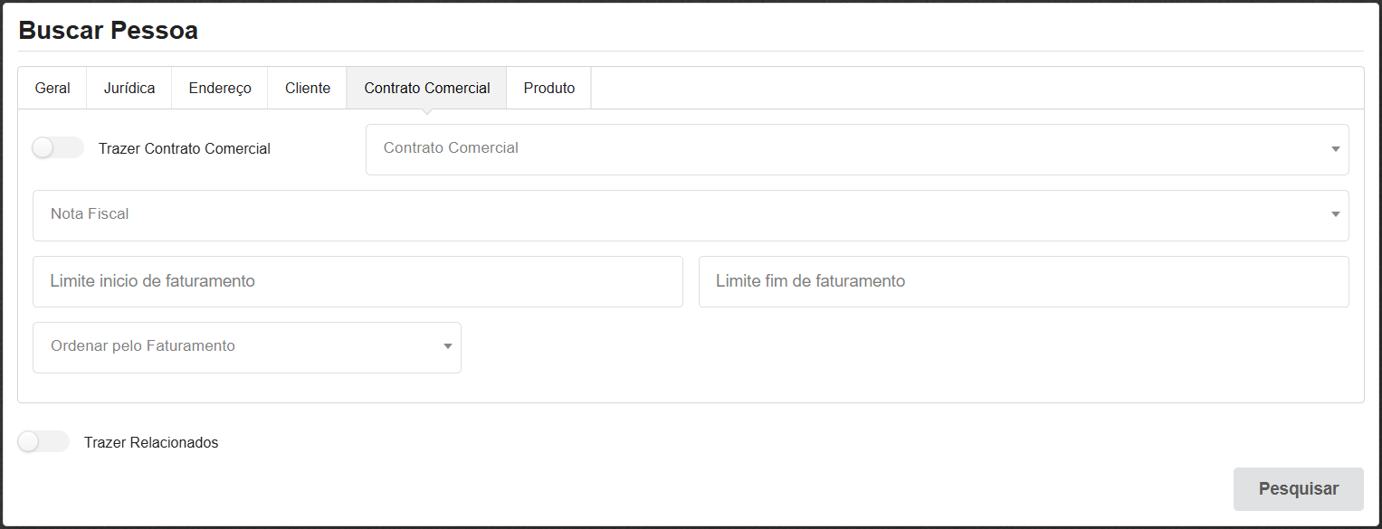Go to the Cliente tab

308,88
